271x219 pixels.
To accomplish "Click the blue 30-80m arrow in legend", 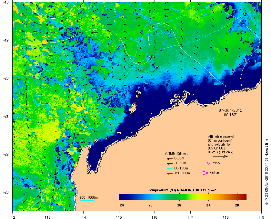I will pyautogui.click(x=170, y=164).
